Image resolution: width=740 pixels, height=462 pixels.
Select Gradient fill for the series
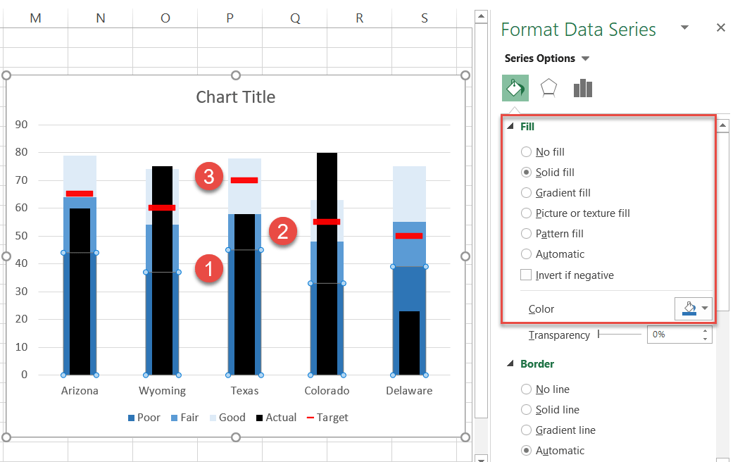point(526,192)
